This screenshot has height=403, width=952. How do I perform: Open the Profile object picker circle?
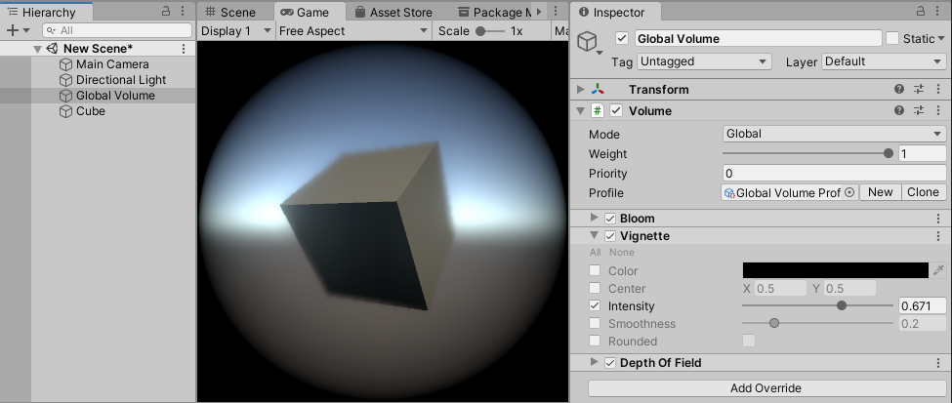point(849,193)
